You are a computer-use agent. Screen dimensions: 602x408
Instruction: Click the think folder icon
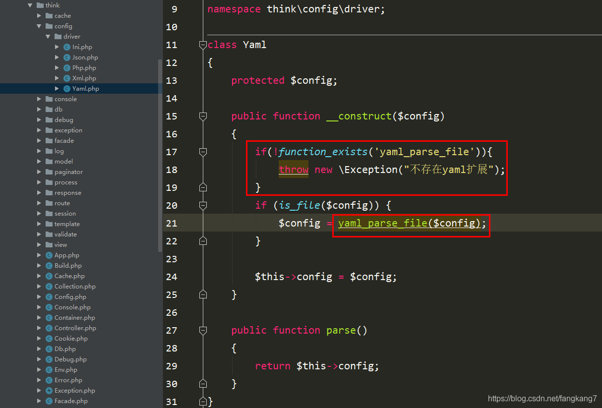click(x=40, y=5)
